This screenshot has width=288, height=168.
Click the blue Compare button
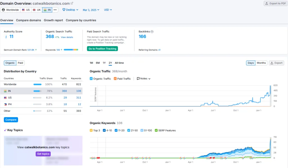(11, 120)
